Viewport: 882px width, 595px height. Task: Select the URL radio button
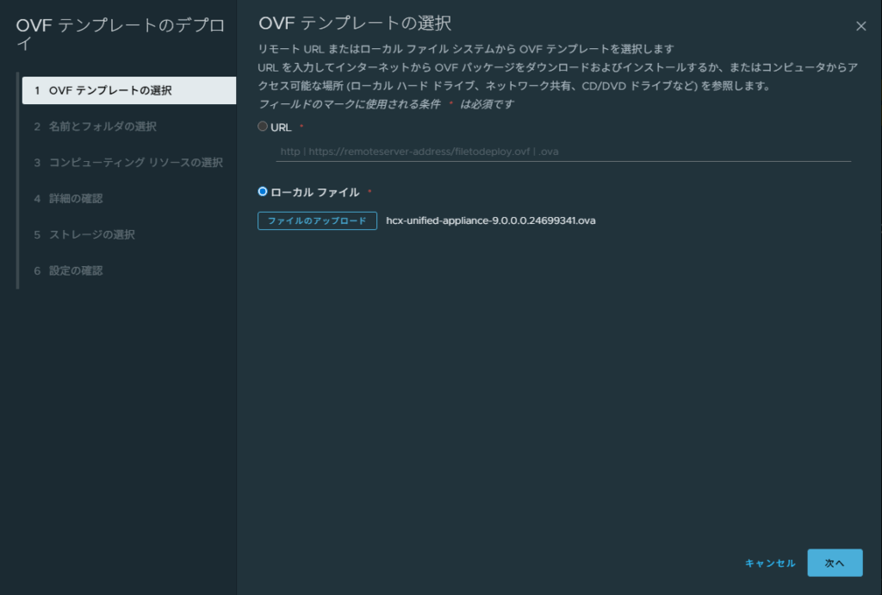point(263,127)
